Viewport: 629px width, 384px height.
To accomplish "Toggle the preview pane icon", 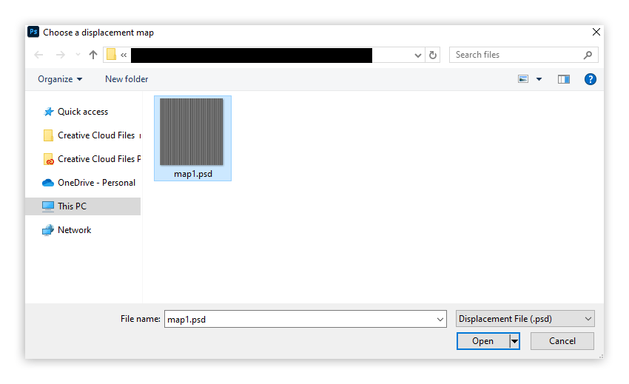I will (x=564, y=79).
